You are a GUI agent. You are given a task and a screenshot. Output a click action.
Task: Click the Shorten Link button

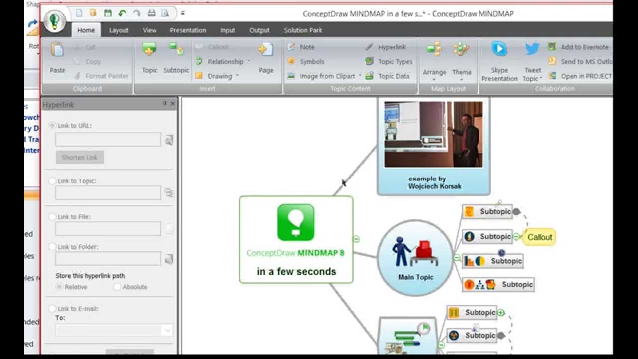[x=80, y=157]
